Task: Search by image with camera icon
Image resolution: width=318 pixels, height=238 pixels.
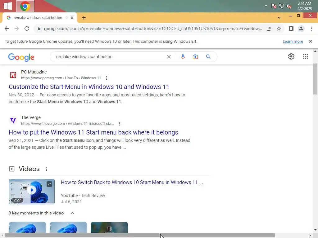Action: pos(195,57)
